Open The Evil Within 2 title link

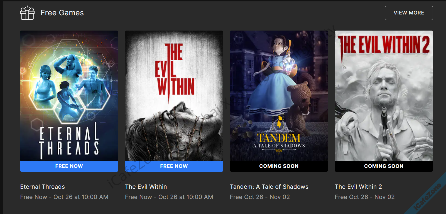(358, 187)
